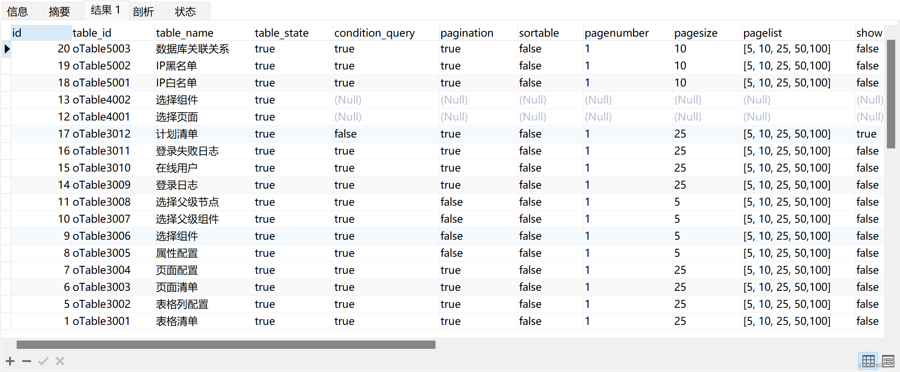Click the pagination column header

(478, 33)
